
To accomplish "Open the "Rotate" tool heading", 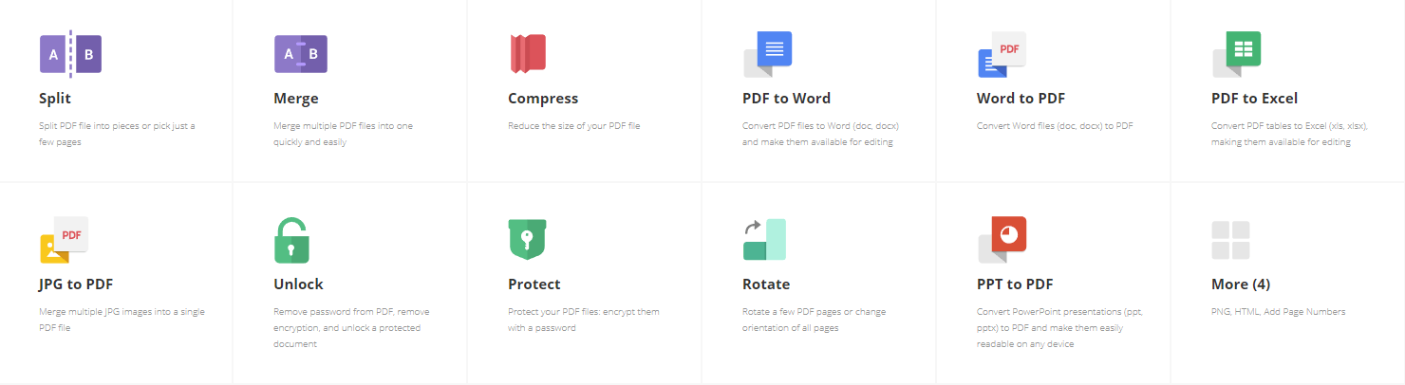I will coord(766,284).
